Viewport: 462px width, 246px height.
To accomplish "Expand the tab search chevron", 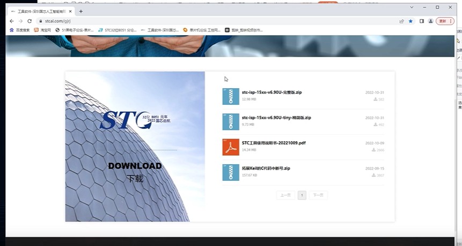I will pos(412,7).
